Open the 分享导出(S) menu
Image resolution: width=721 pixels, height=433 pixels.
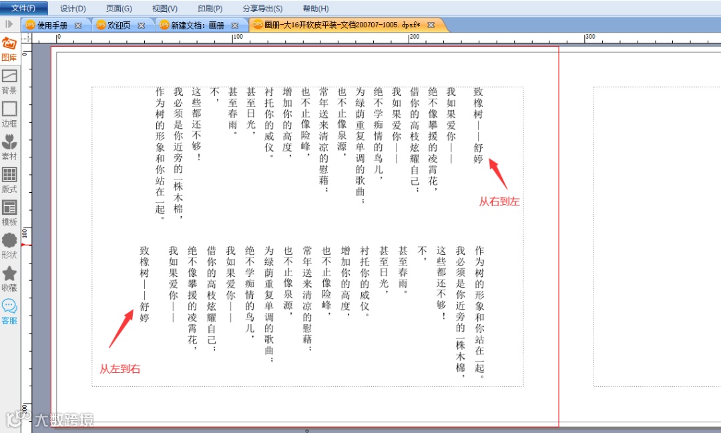[x=262, y=8]
